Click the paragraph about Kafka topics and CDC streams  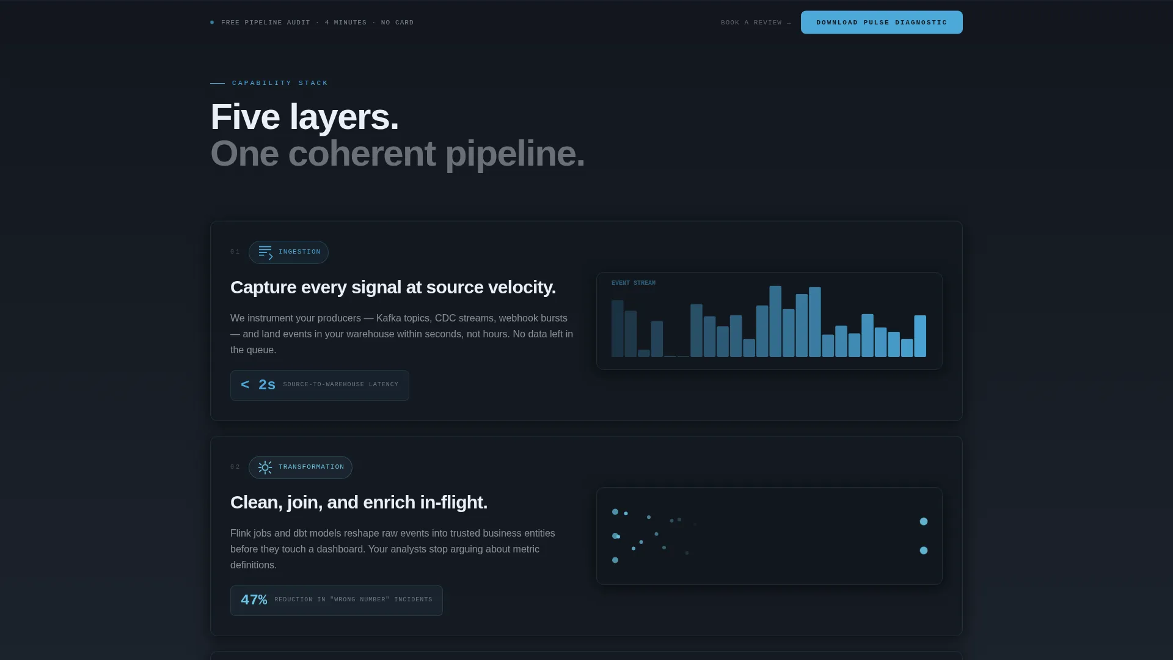(x=402, y=334)
